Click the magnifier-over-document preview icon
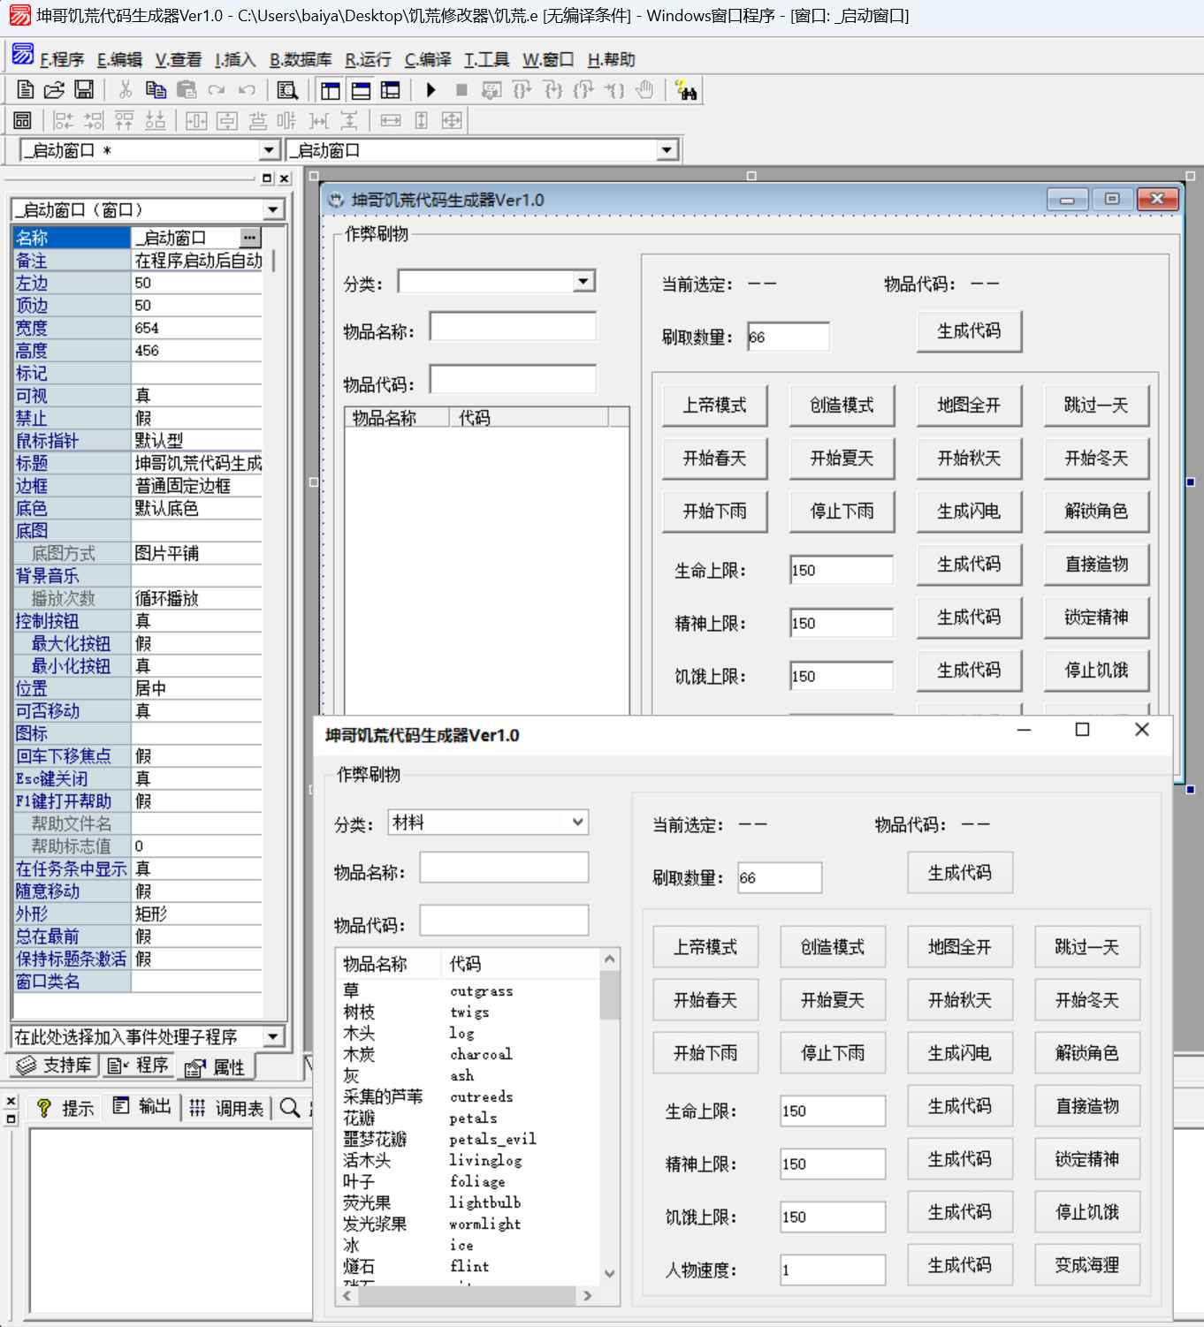1204x1327 pixels. [x=287, y=90]
